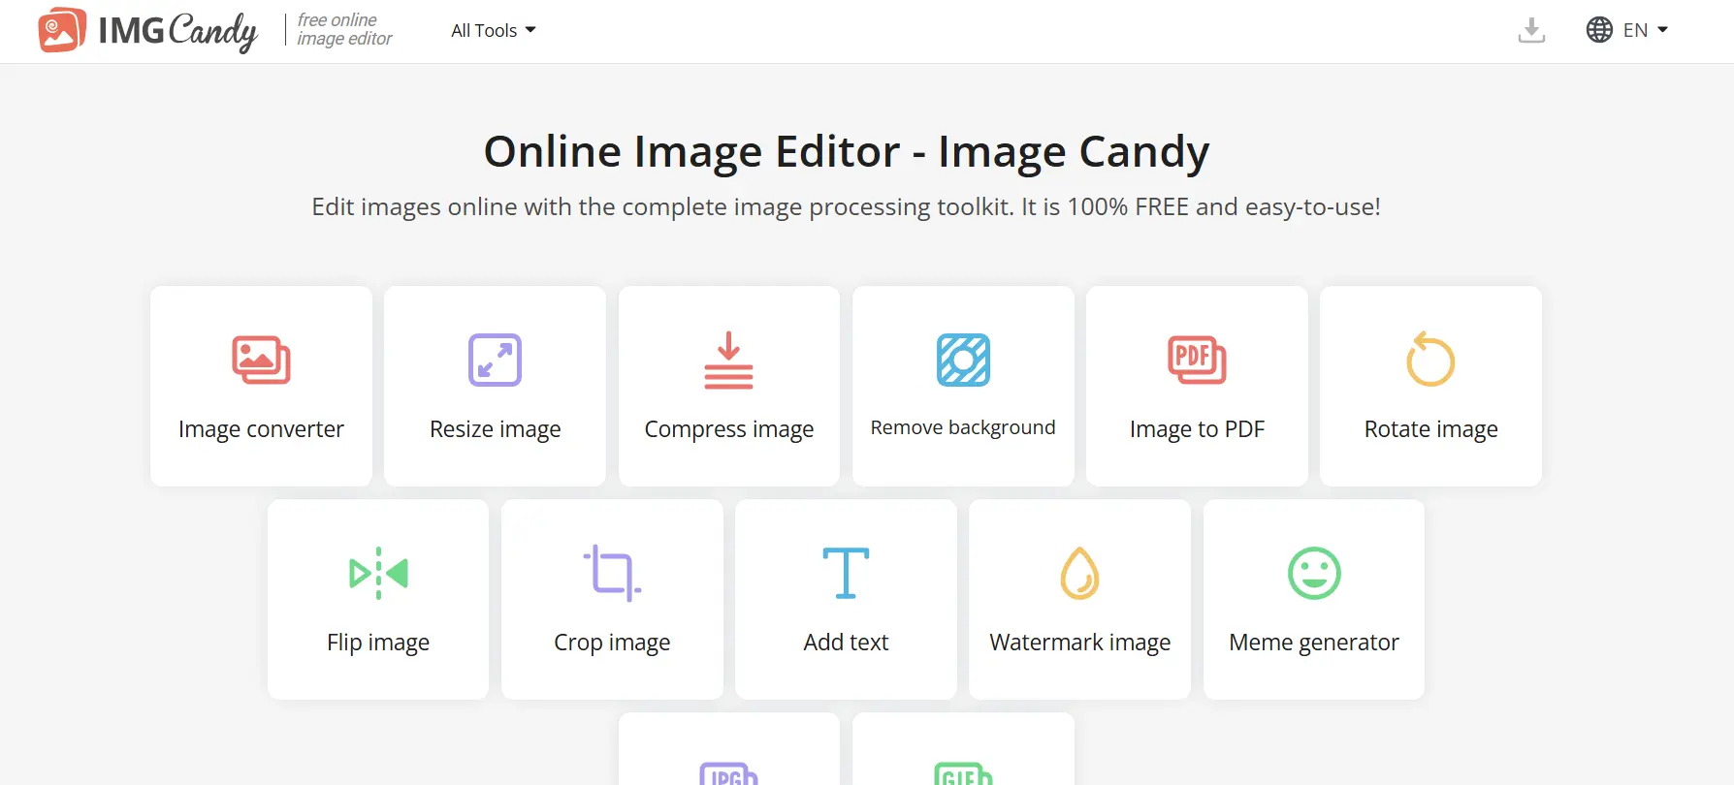Click the Image converter icon
The height and width of the screenshot is (785, 1734).
(x=261, y=360)
